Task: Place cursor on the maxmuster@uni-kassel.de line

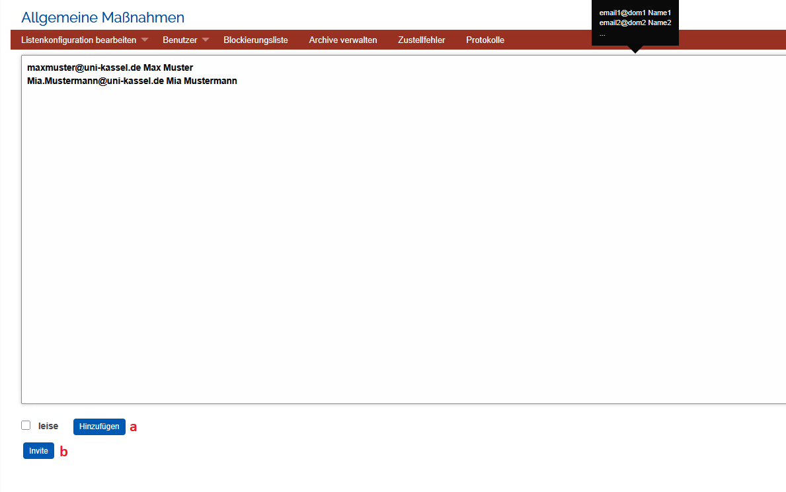Action: [110, 68]
